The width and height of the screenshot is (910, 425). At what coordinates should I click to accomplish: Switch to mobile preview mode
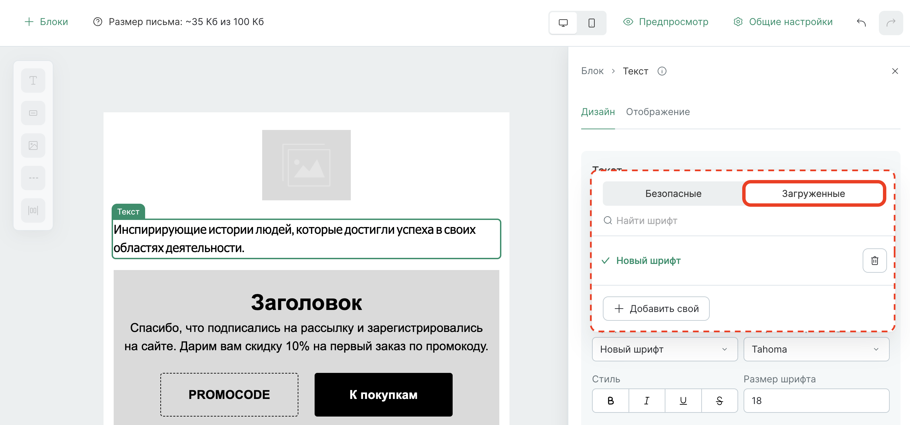591,23
